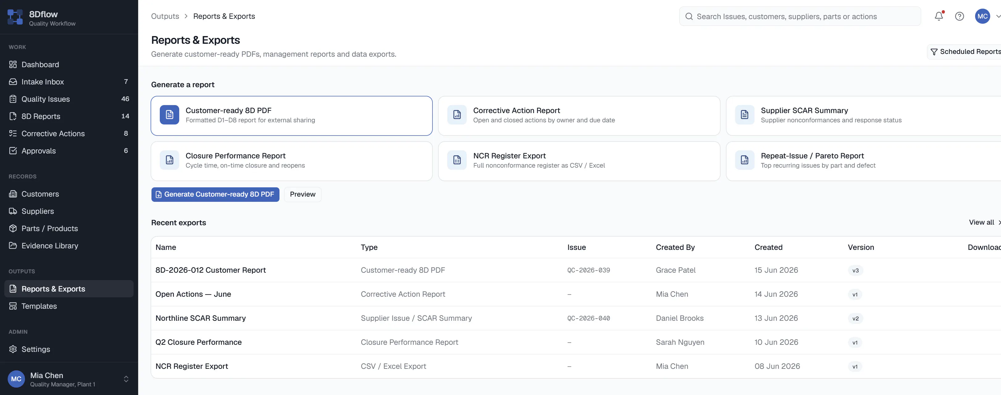Viewport: 1001px width, 395px height.
Task: Click the Templates sidebar icon
Action: [x=13, y=306]
